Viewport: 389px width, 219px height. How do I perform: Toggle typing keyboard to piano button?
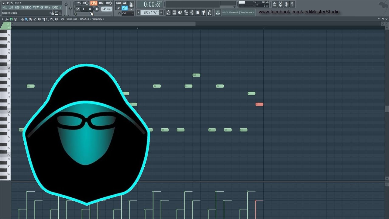point(118,3)
